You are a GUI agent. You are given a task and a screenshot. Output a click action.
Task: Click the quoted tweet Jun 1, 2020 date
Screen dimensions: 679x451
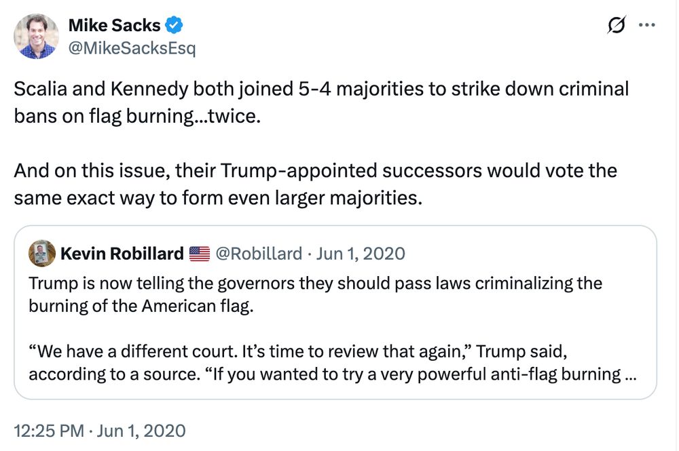tap(361, 254)
